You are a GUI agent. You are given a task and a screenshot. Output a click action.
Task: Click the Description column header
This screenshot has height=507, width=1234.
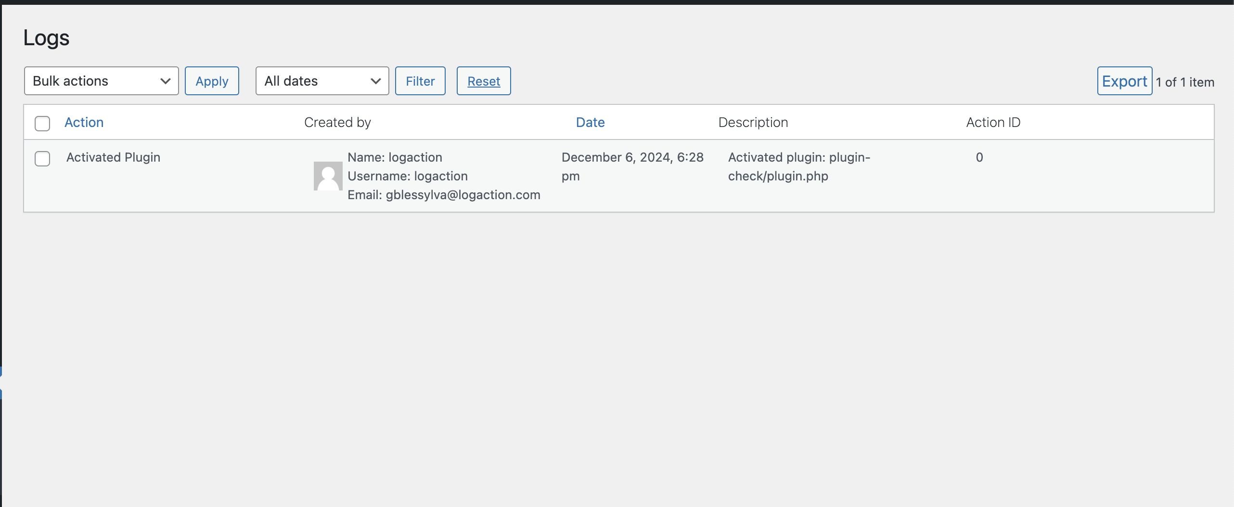[753, 122]
